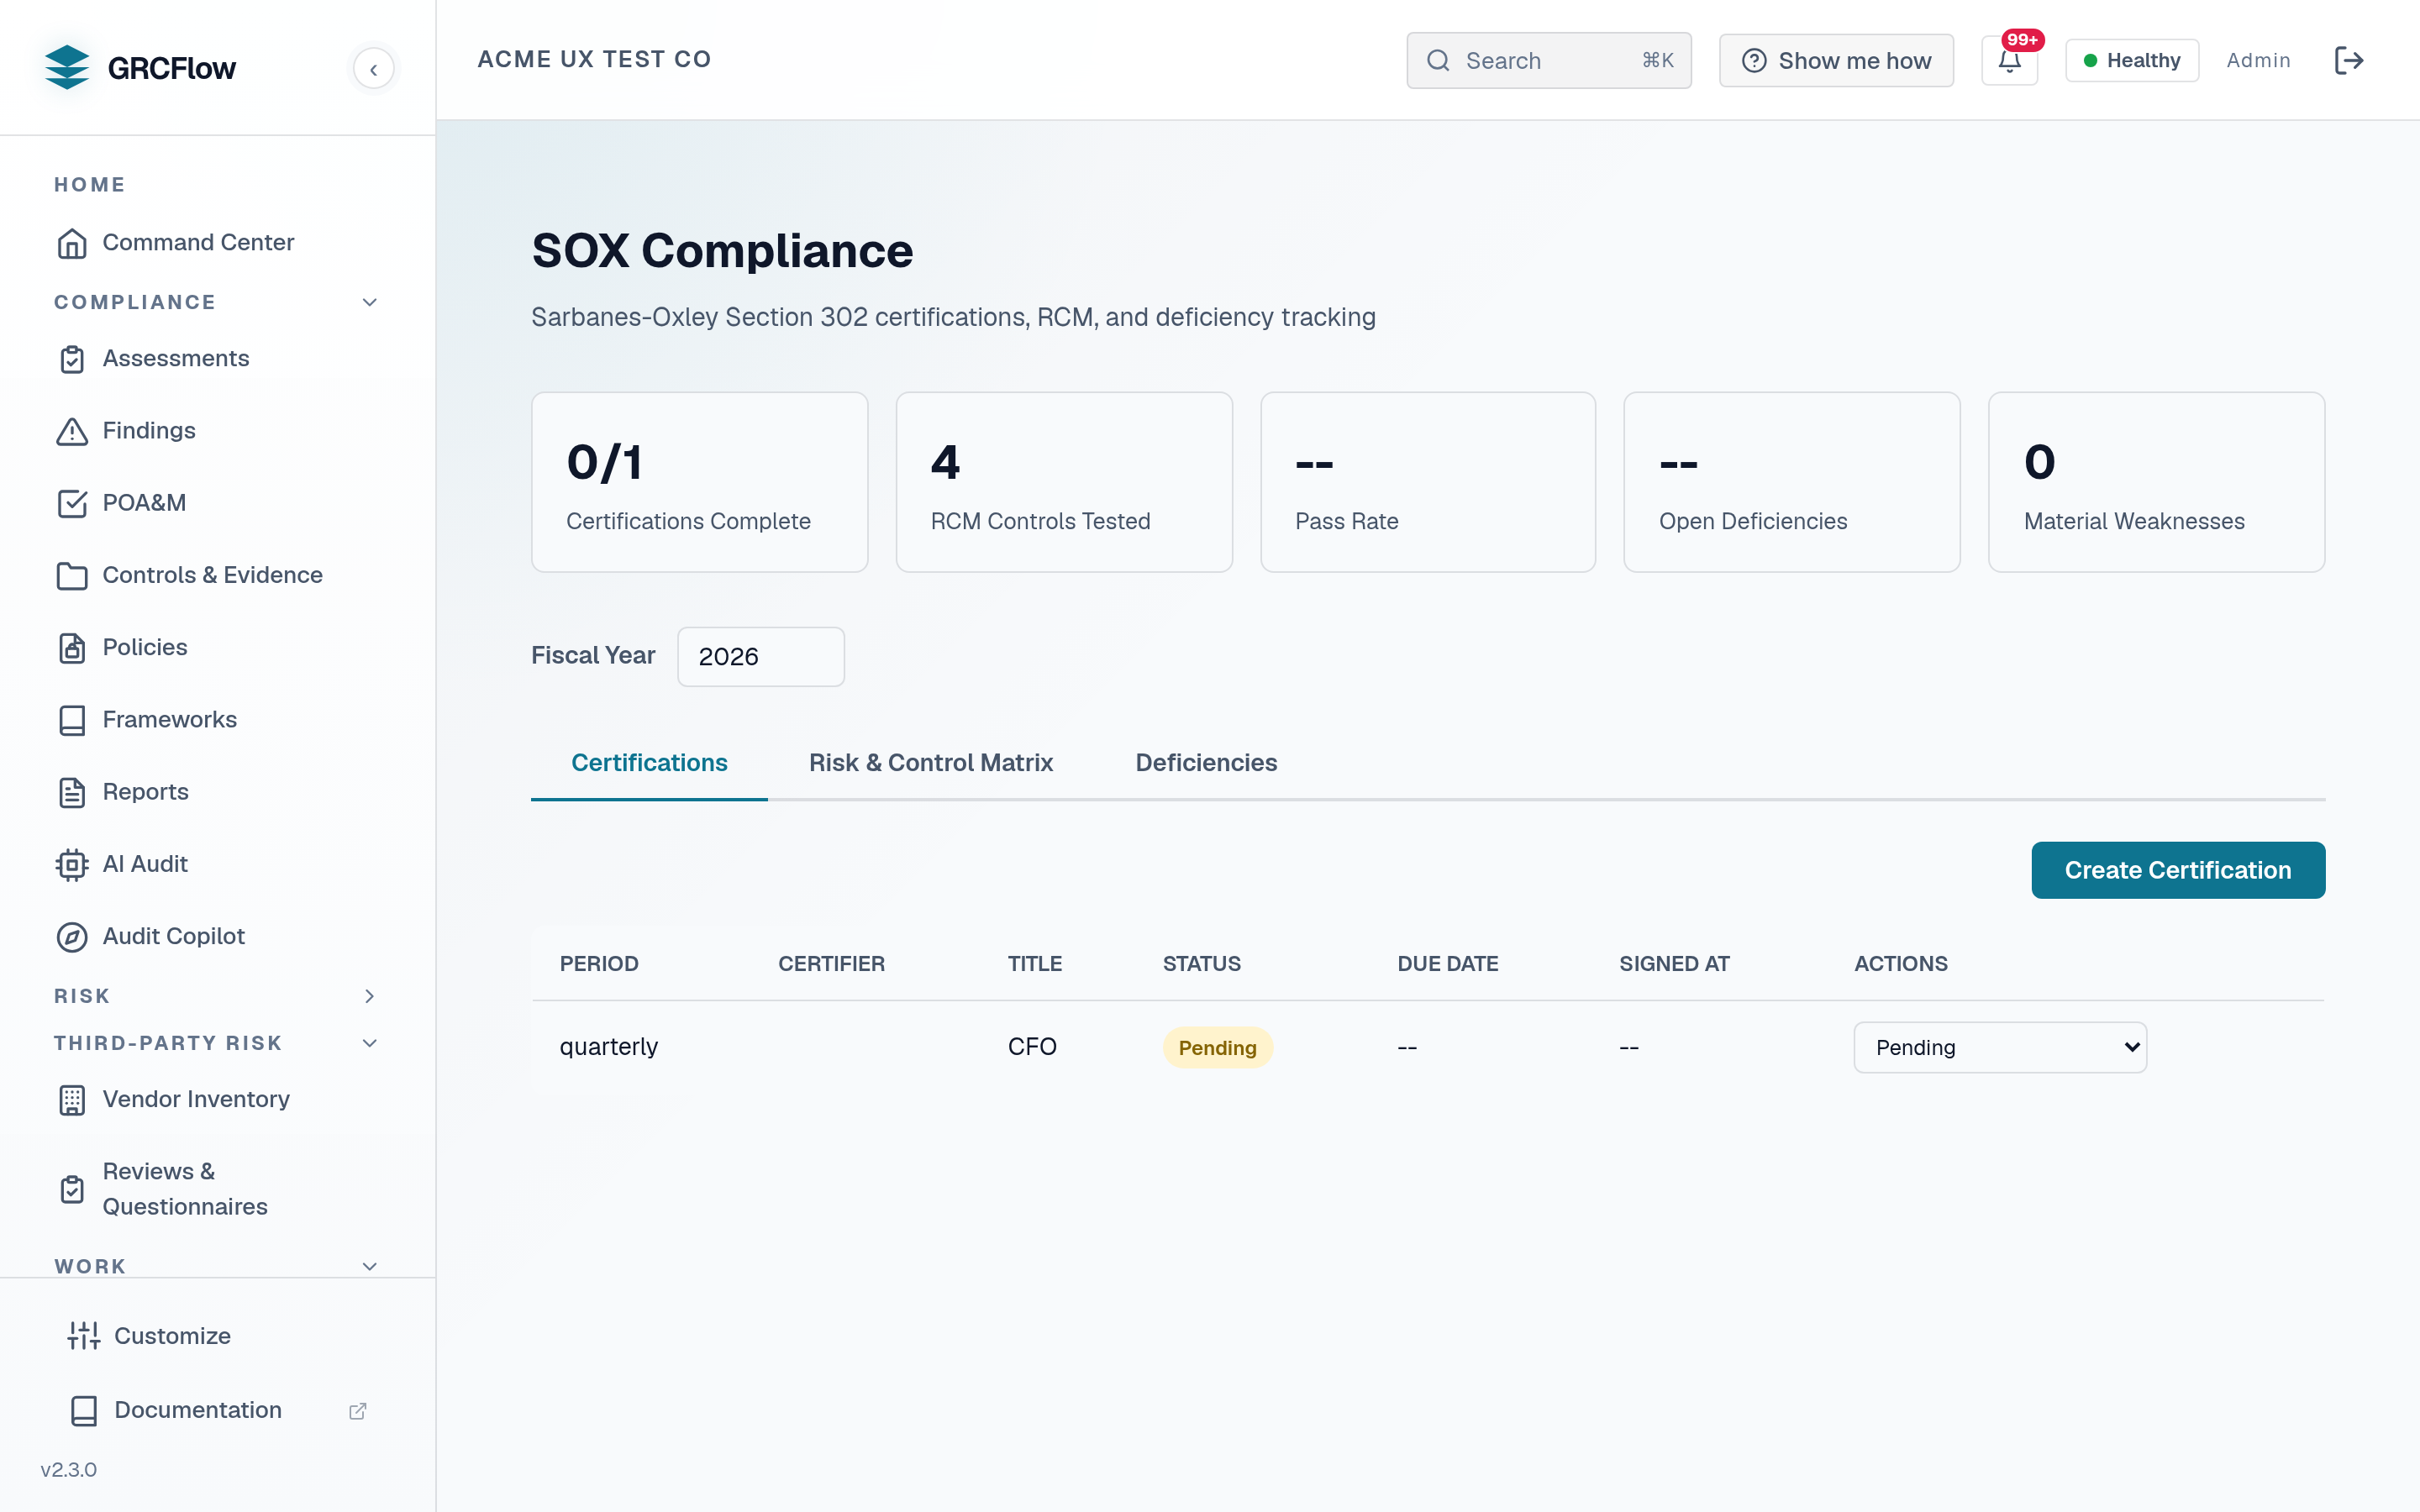Expand the Risk section chevron
Viewport: 2420px width, 1512px height.
click(369, 996)
